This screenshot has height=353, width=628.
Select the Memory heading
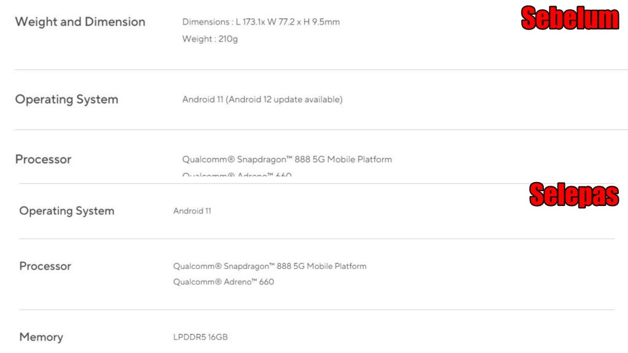(x=41, y=337)
